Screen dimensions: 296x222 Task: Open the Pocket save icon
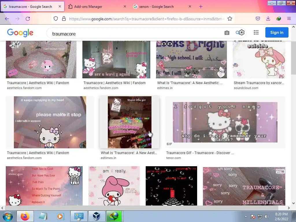click(x=258, y=18)
